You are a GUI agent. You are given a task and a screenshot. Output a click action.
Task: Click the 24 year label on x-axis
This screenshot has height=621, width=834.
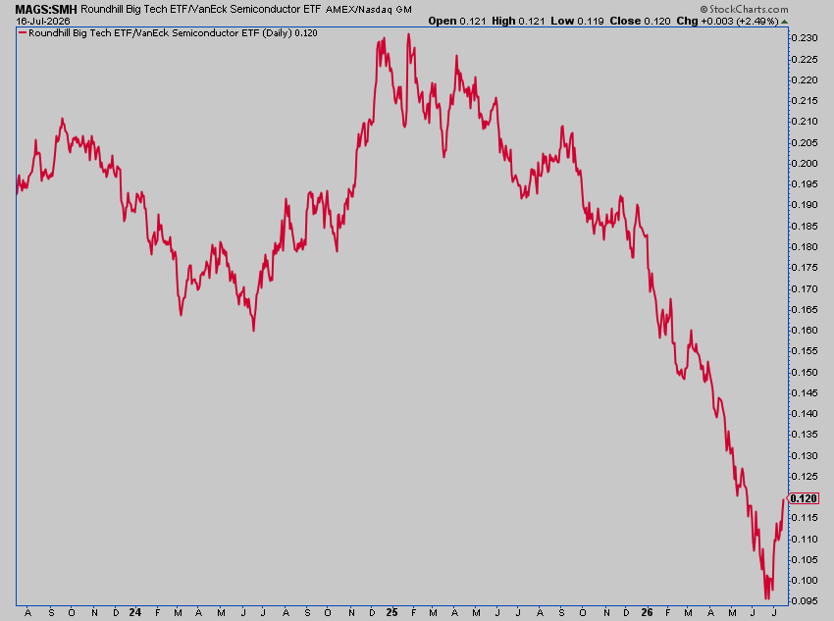pos(135,612)
